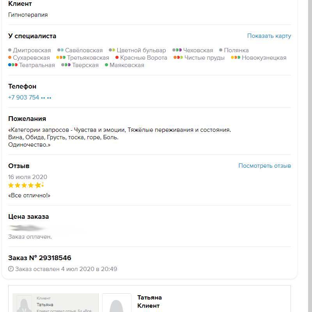Click the Театральная metro station
The image size is (312, 312).
tap(37, 65)
